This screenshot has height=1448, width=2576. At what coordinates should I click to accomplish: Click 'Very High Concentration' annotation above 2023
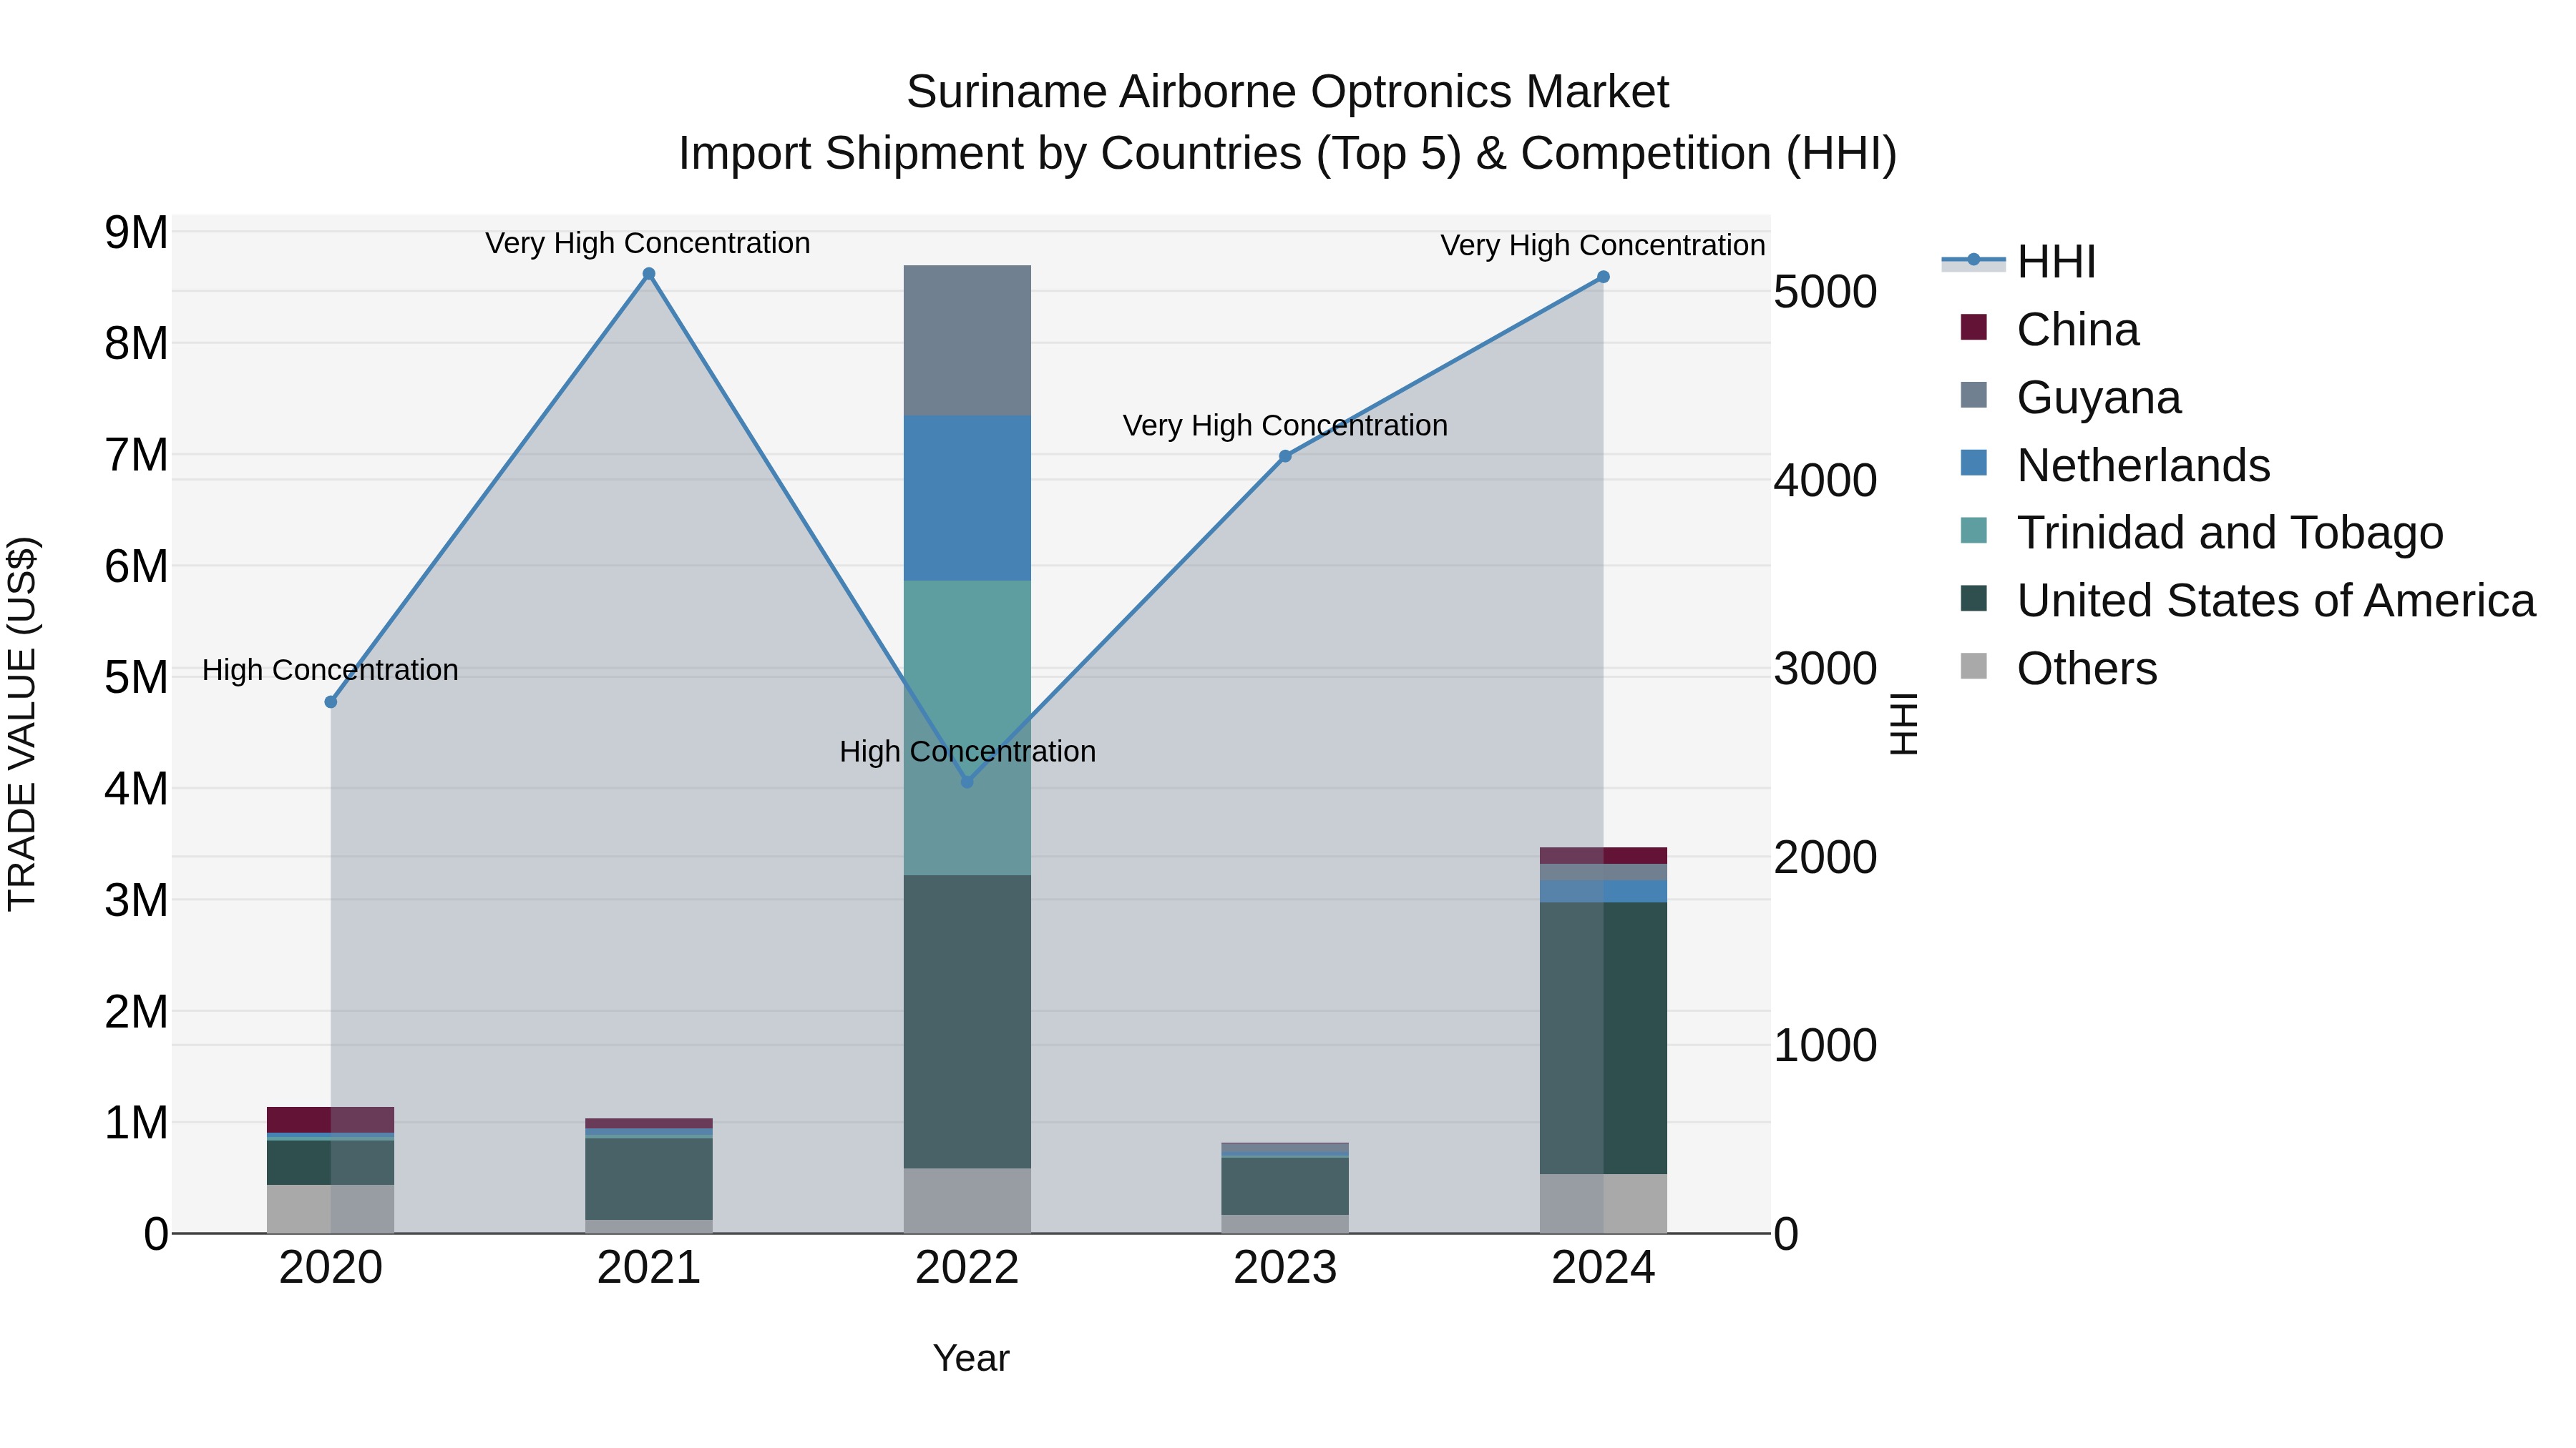click(1285, 425)
